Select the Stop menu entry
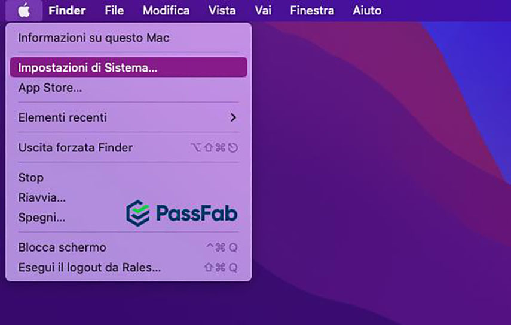 pyautogui.click(x=31, y=177)
